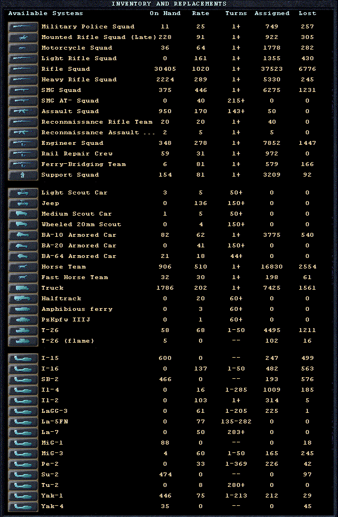Click the Turns column header
This screenshot has width=338, height=517.
[x=236, y=13]
